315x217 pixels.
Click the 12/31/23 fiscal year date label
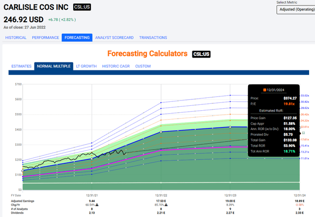(230, 195)
